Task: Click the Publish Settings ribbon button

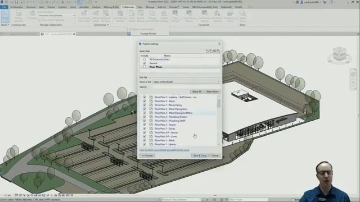Action: (164, 16)
